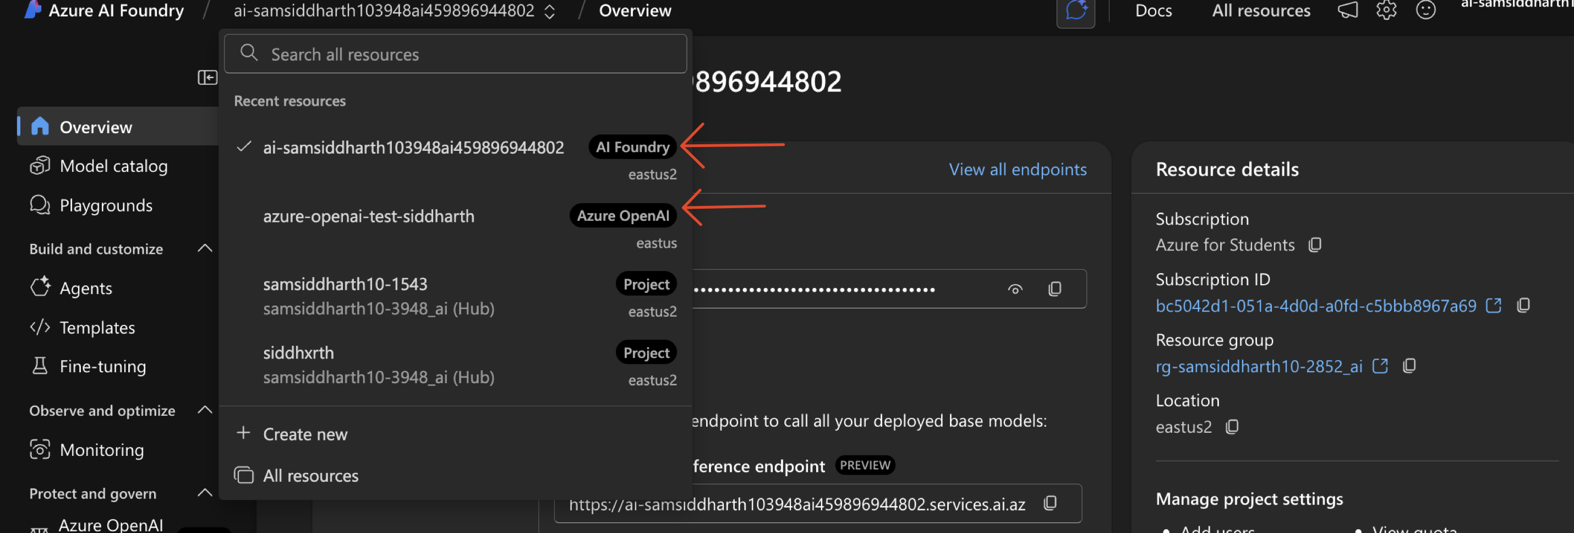Open the Model catalog from the sidebar
Image resolution: width=1574 pixels, height=533 pixels.
click(x=113, y=166)
